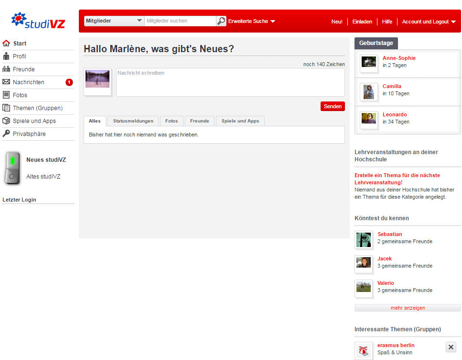Click the Privatsphäre key icon
Screen dimensions: 462x360
click(x=6, y=134)
